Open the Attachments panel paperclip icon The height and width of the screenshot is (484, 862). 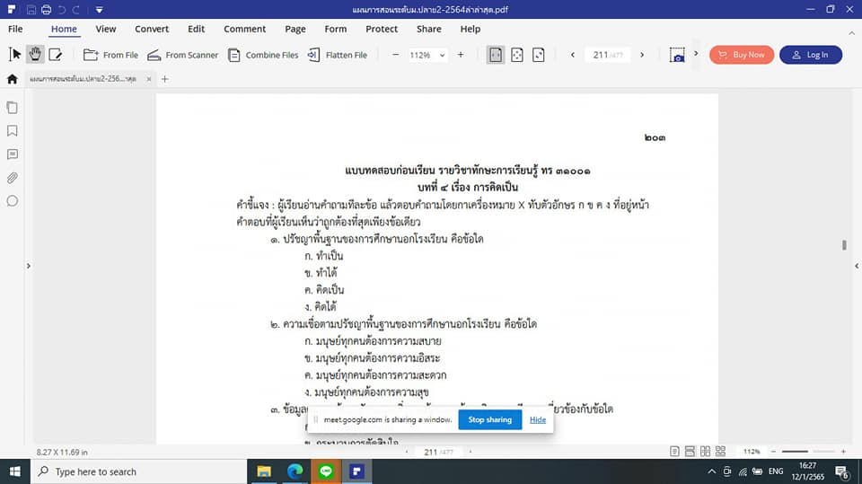[x=13, y=178]
